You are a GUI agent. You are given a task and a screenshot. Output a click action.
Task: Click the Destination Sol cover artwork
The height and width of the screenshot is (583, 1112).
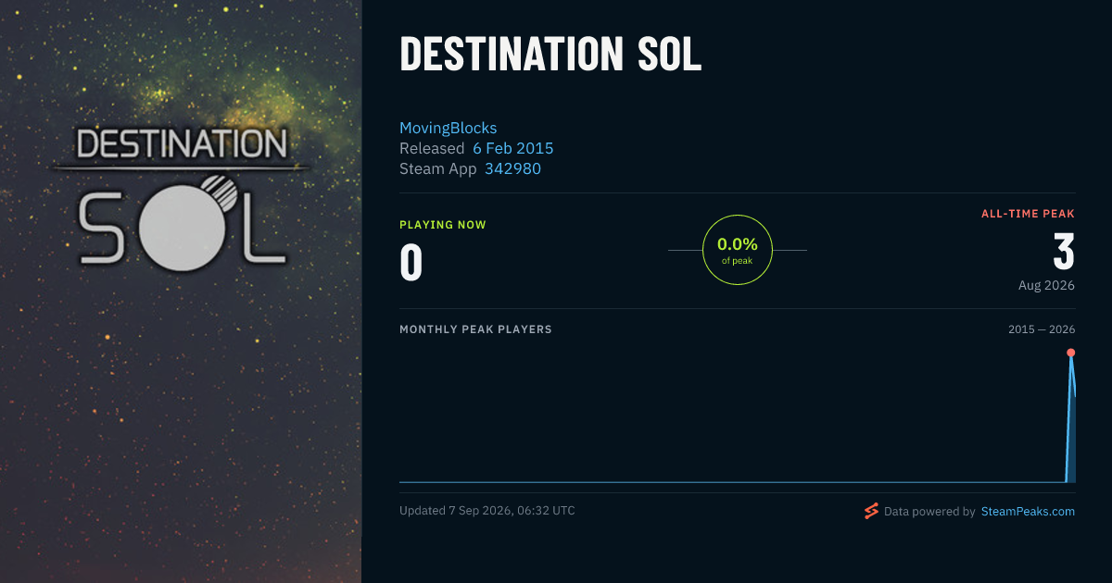tap(181, 291)
